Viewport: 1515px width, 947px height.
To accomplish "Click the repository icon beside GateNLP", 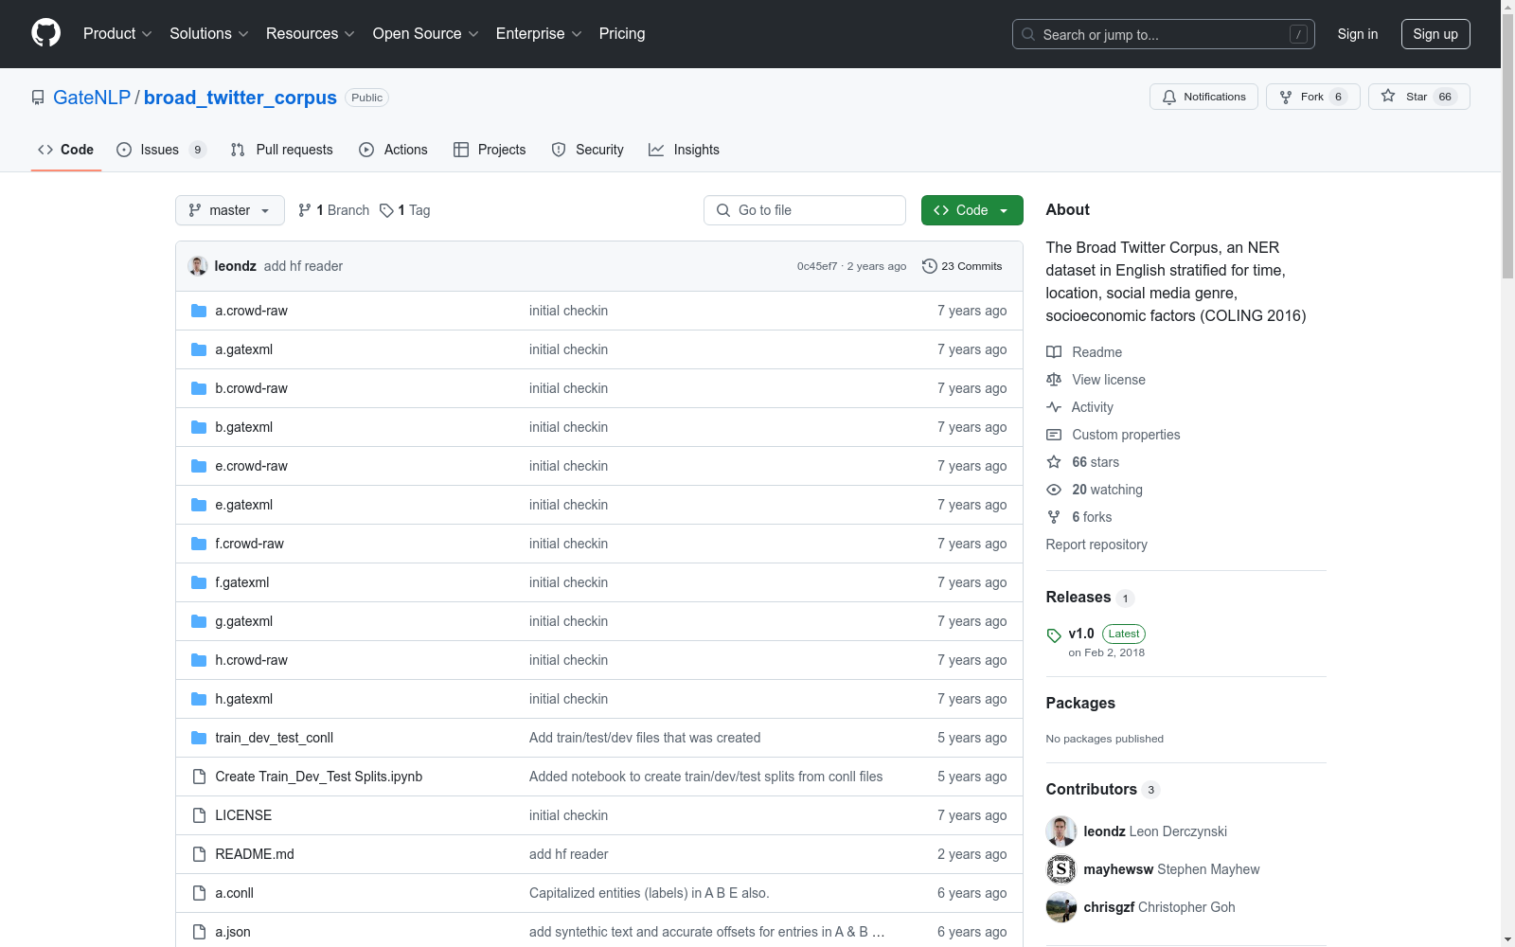I will [x=38, y=98].
